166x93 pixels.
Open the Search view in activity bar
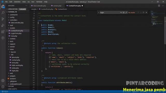pyautogui.click(x=3, y=13)
